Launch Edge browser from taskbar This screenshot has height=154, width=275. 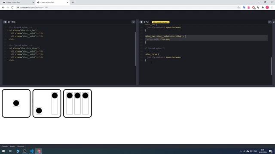[18, 151]
